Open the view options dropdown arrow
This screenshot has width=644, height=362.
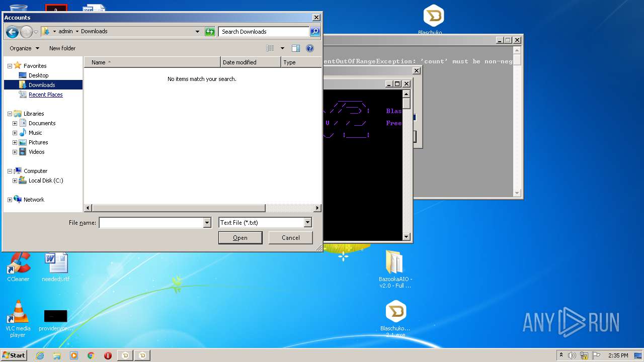pos(282,48)
